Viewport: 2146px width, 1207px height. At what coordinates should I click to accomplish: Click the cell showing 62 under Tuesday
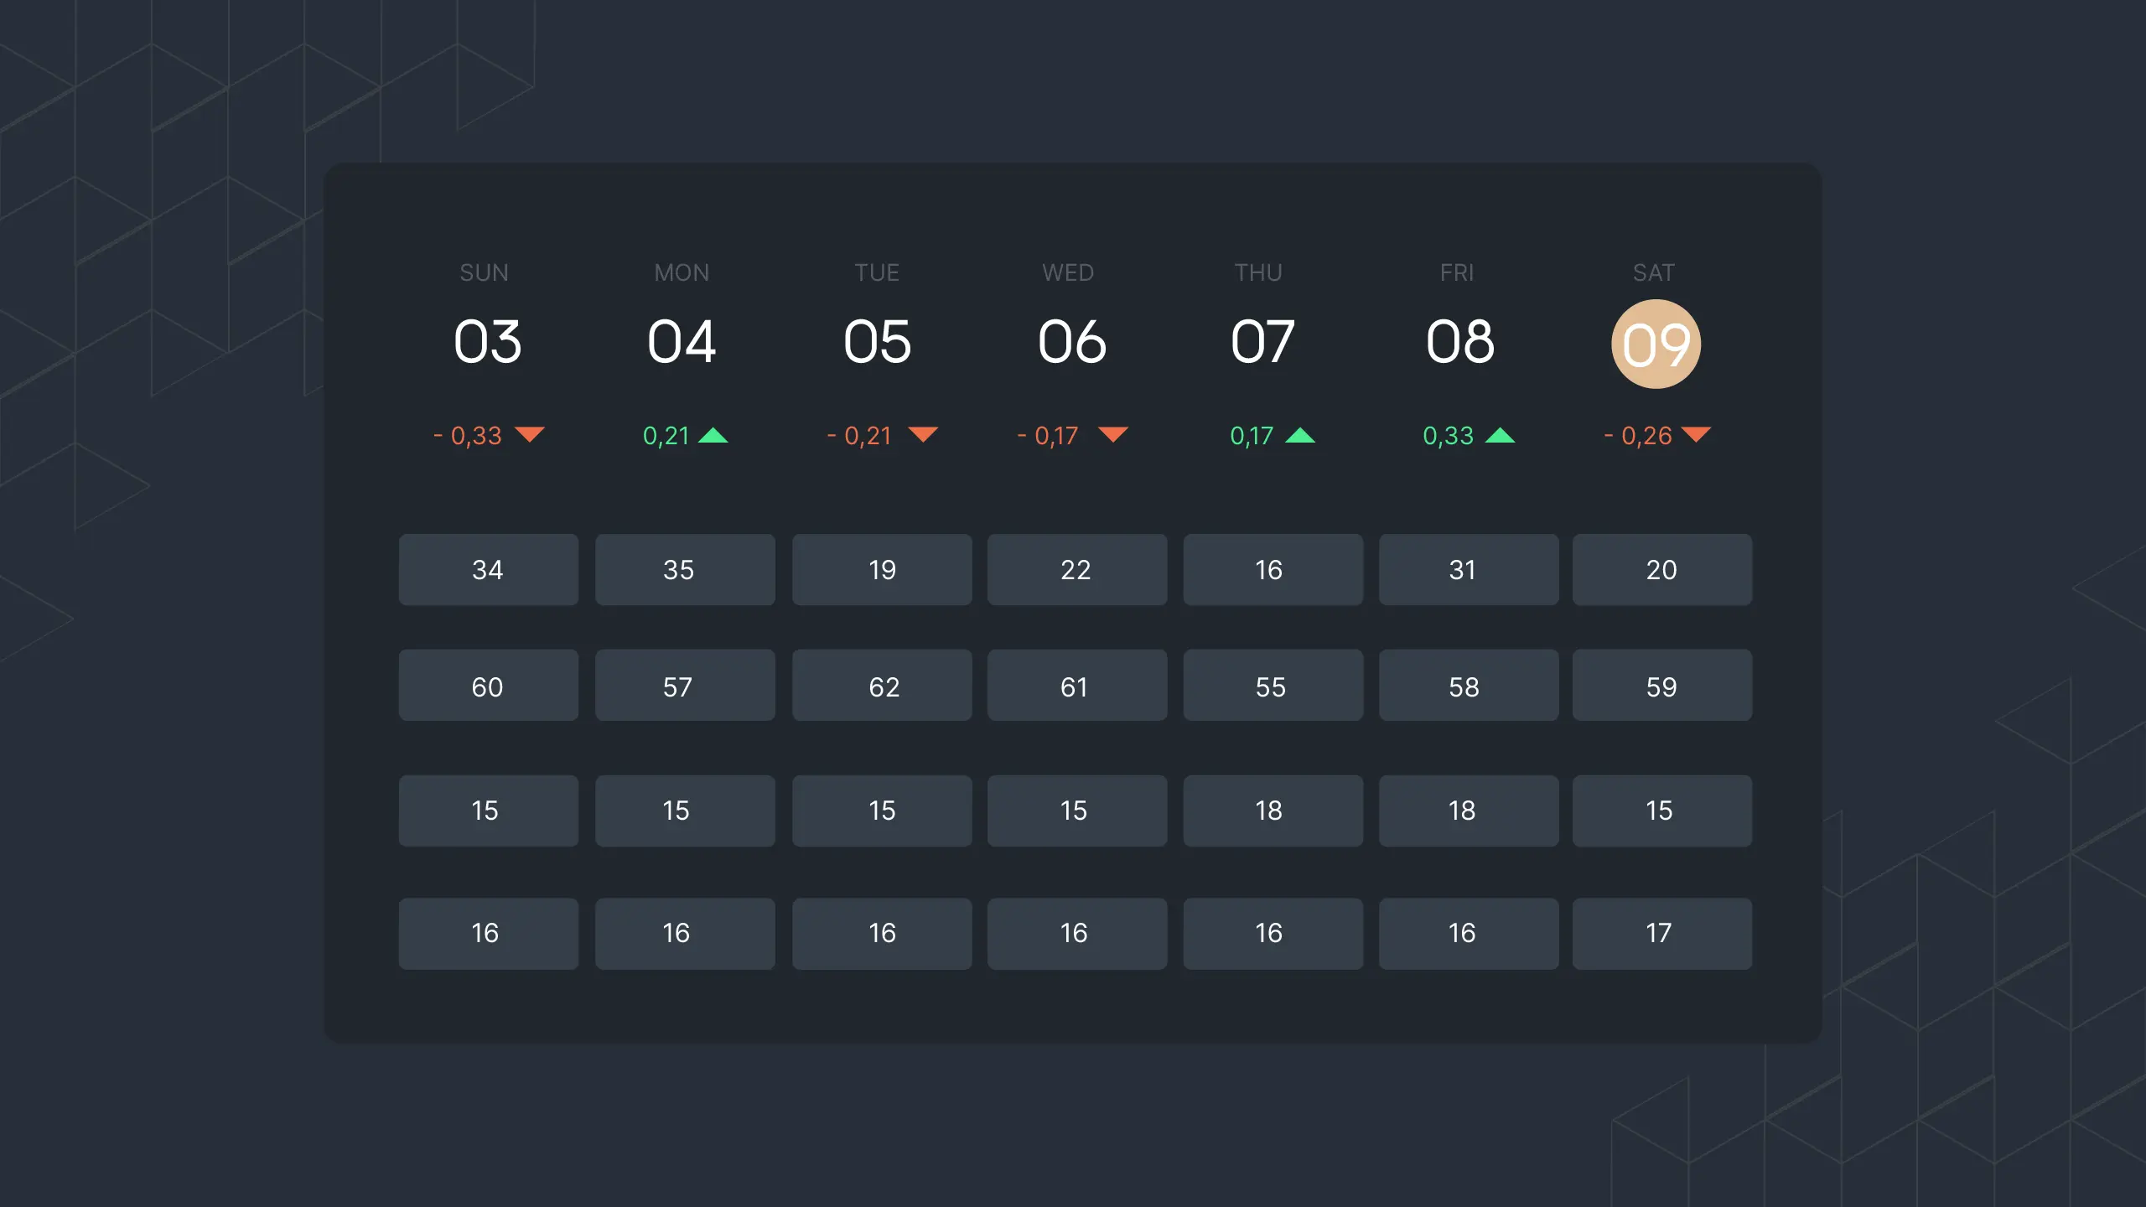(x=881, y=686)
